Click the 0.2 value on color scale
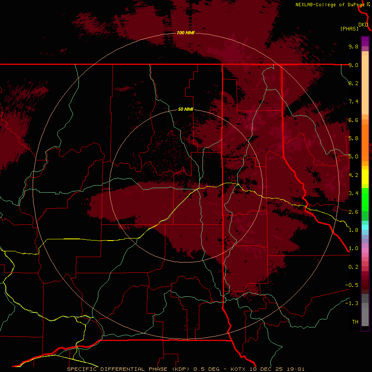 353,267
